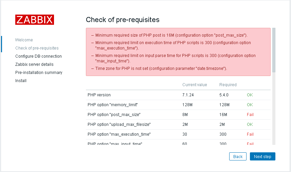Screen dimensions: 291x172
Task: Go to the Welcome step
Action: click(24, 40)
